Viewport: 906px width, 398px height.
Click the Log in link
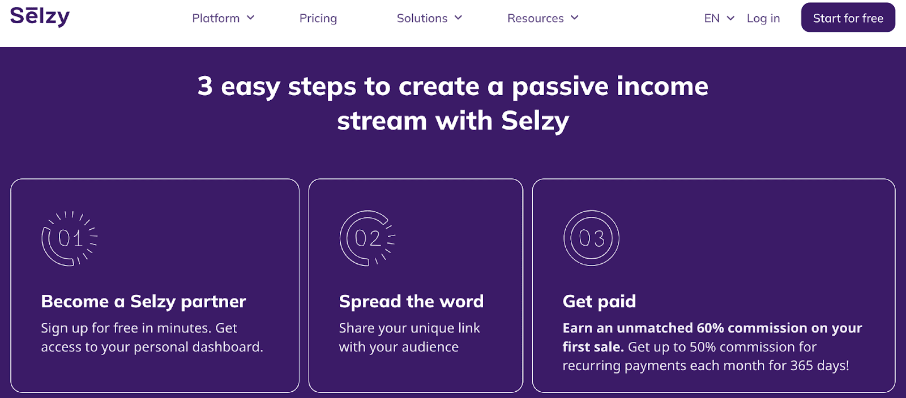(763, 18)
